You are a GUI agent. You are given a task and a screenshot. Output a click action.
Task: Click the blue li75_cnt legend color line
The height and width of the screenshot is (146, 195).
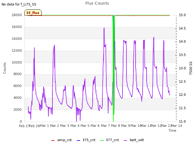(x=79, y=141)
